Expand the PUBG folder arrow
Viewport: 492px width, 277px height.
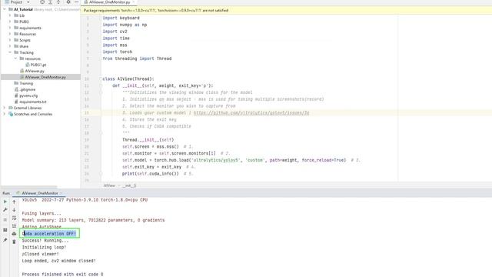point(10,22)
